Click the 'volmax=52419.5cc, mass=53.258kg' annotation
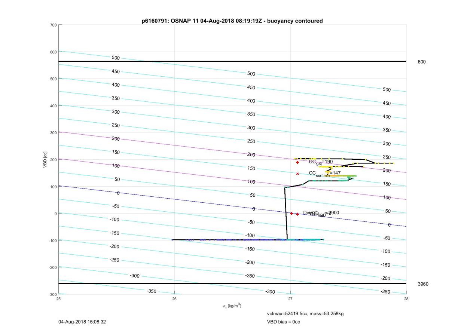The height and width of the screenshot is (331, 449). pyautogui.click(x=305, y=313)
